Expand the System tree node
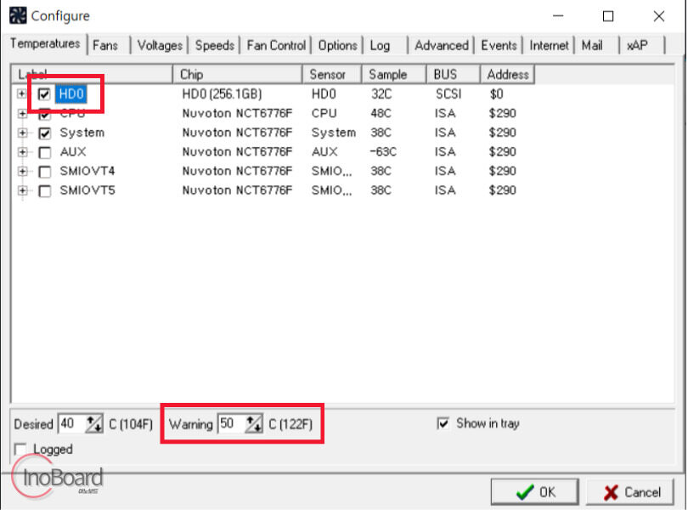The height and width of the screenshot is (510, 688). click(22, 133)
